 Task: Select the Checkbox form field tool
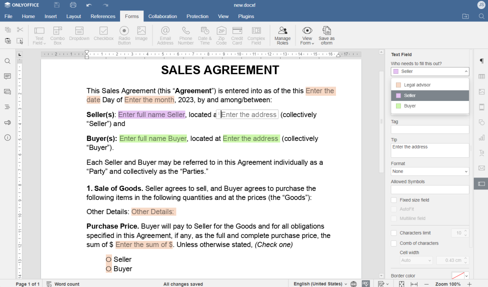103,34
